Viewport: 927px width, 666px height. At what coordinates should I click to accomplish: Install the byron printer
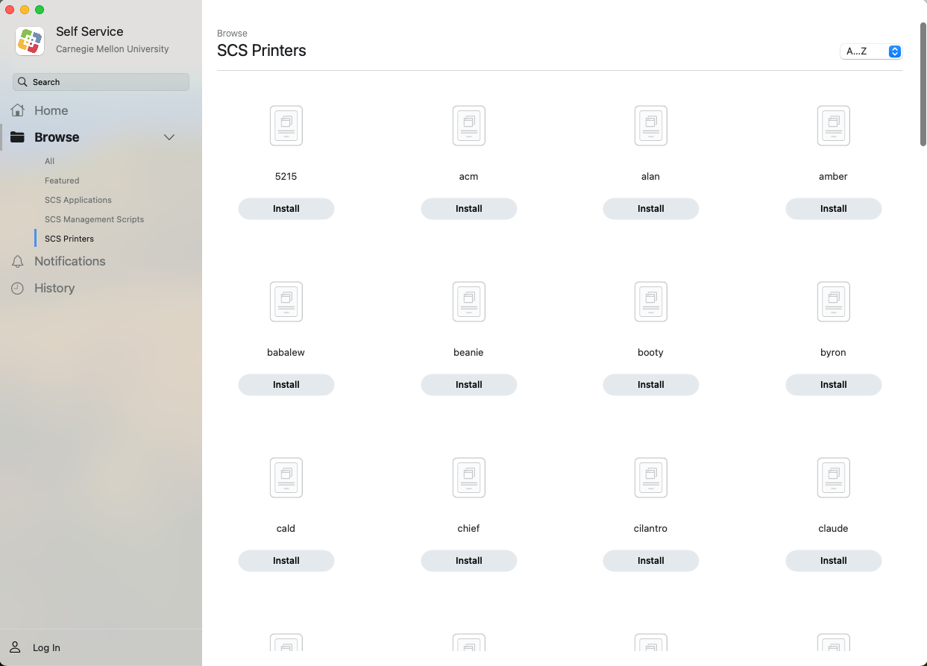click(x=834, y=385)
